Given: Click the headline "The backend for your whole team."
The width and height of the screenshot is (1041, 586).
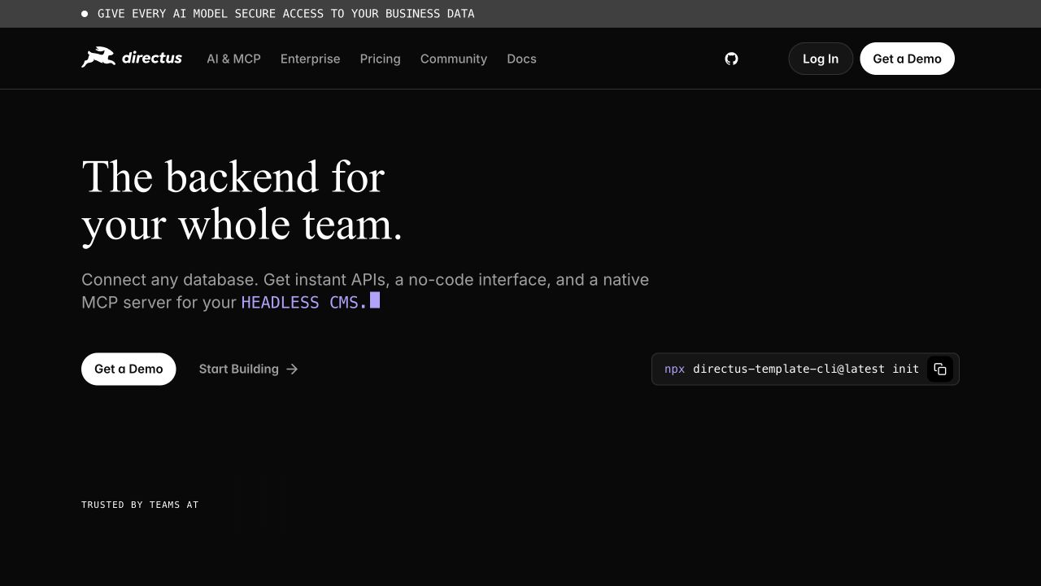Looking at the screenshot, I should pos(242,200).
